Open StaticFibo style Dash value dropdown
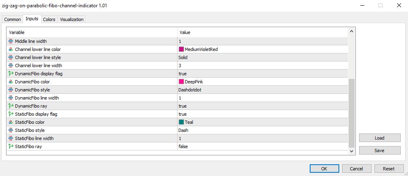The width and height of the screenshot is (408, 176). (x=184, y=130)
